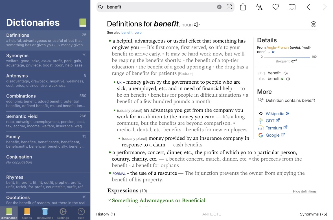Clear the search field text
This screenshot has width=333, height=220.
click(219, 7)
